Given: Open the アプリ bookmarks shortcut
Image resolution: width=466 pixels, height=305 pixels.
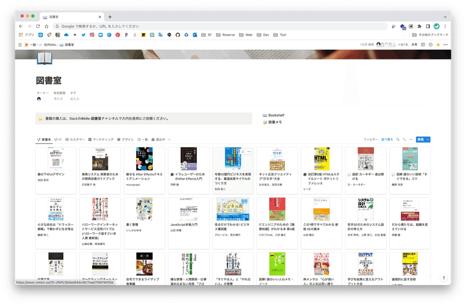Looking at the screenshot, I should click(26, 35).
